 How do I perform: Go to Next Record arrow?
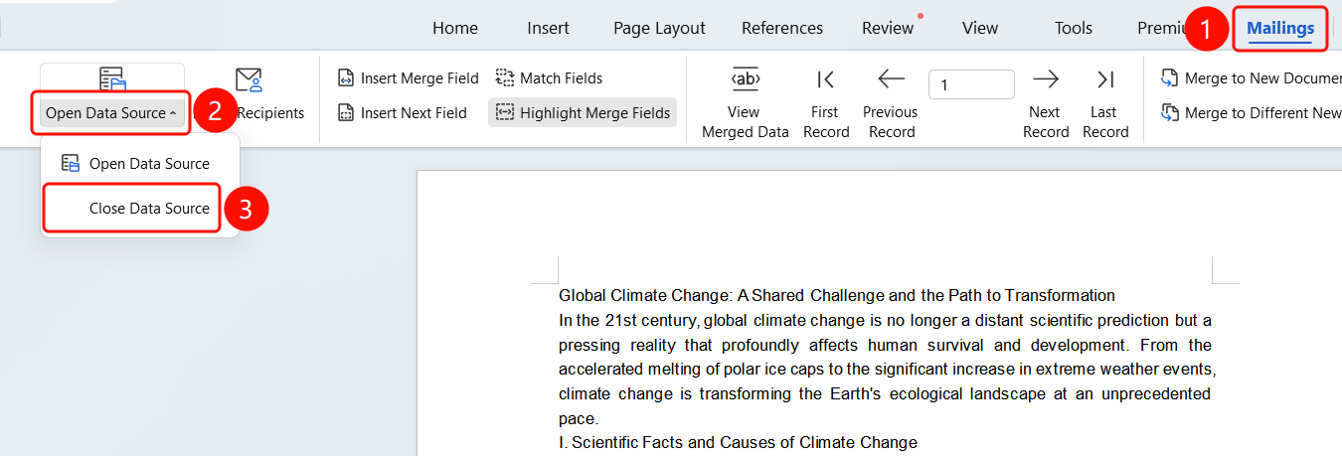[1045, 79]
